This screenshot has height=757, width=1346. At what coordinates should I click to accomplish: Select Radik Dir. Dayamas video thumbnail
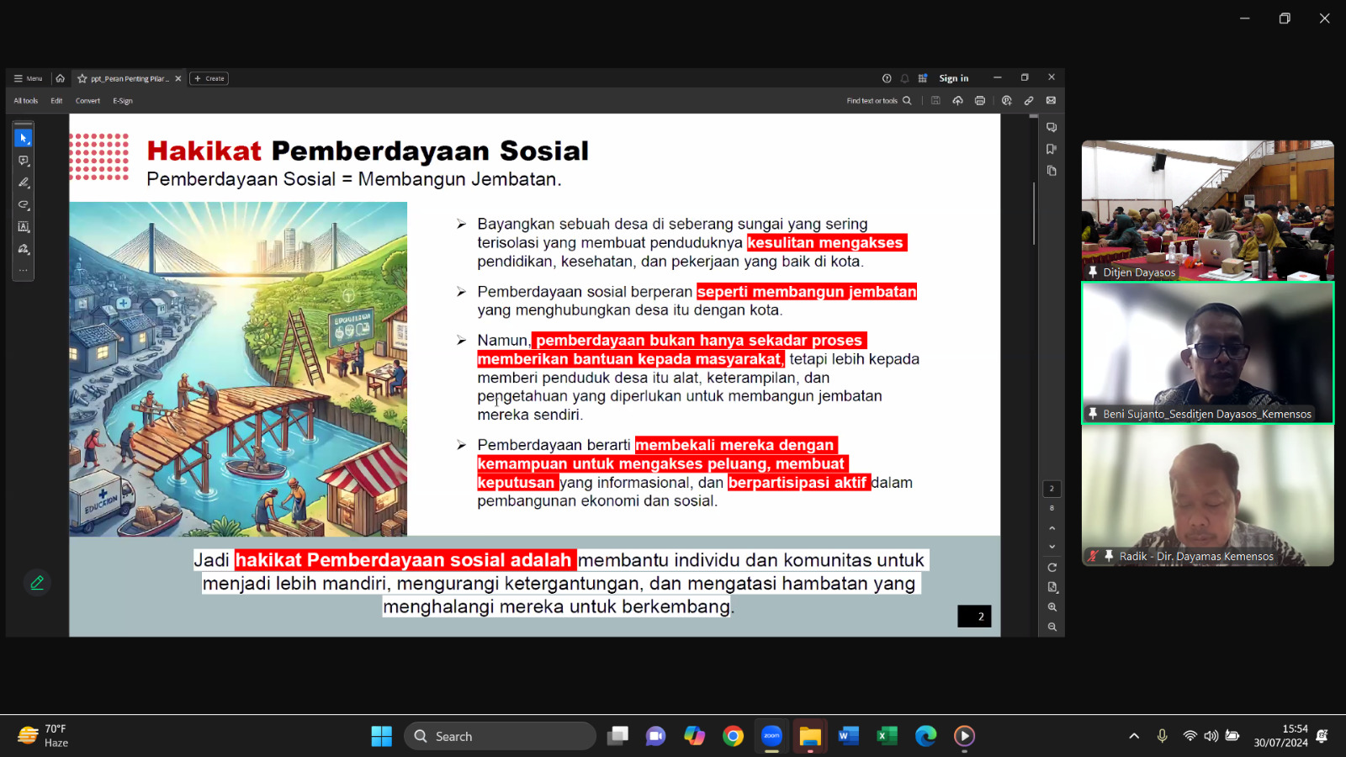pyautogui.click(x=1207, y=495)
